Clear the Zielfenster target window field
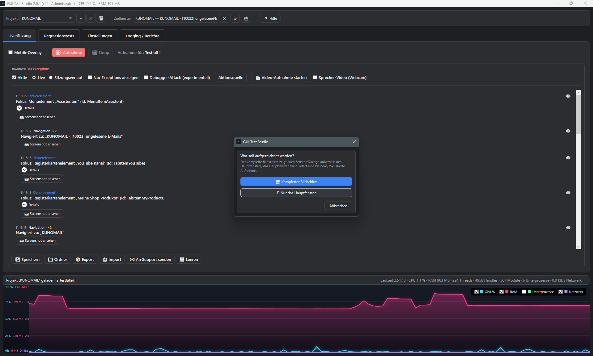 coord(225,19)
